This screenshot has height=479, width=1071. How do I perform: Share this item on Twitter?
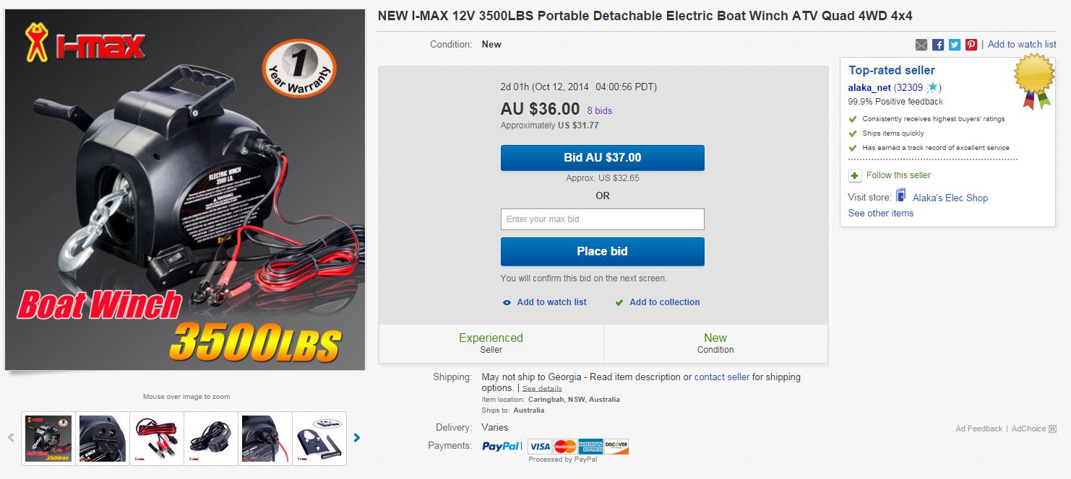tap(955, 45)
